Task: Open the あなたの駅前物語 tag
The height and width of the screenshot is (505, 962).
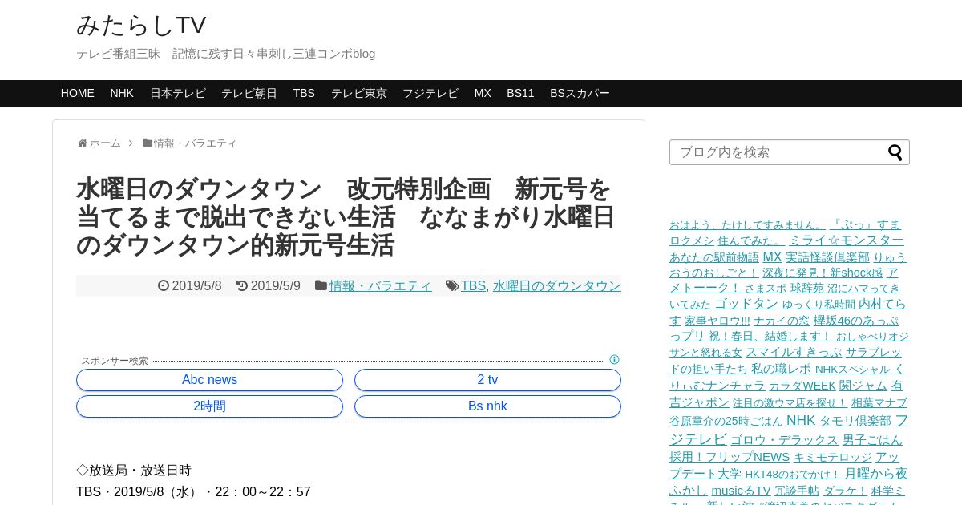Action: tap(714, 257)
